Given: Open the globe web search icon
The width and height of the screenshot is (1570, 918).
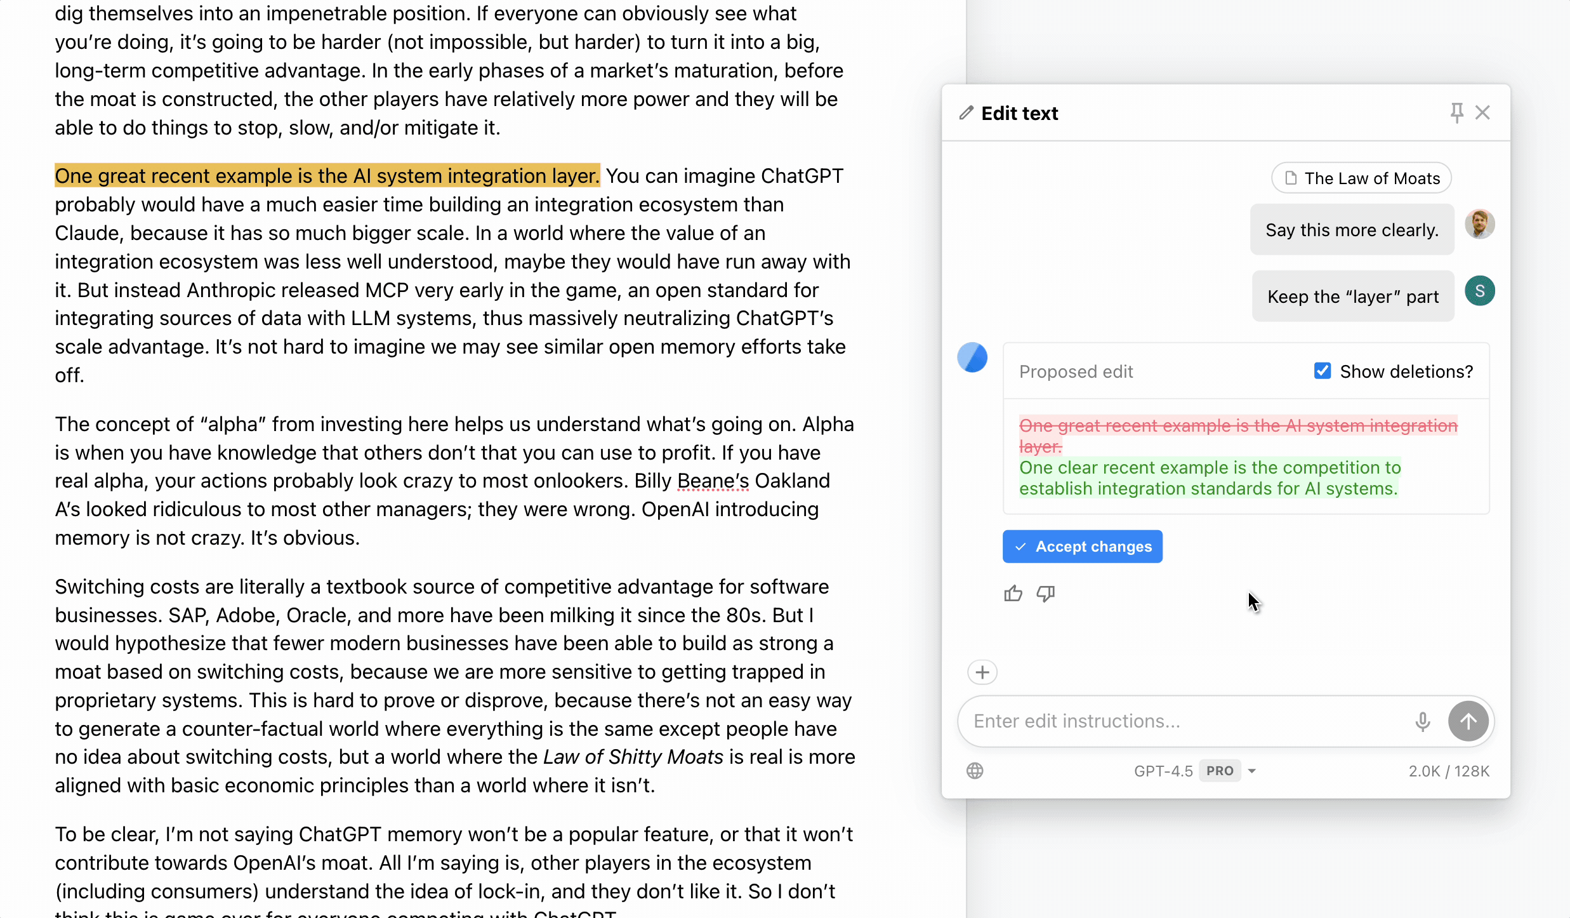Looking at the screenshot, I should (975, 771).
